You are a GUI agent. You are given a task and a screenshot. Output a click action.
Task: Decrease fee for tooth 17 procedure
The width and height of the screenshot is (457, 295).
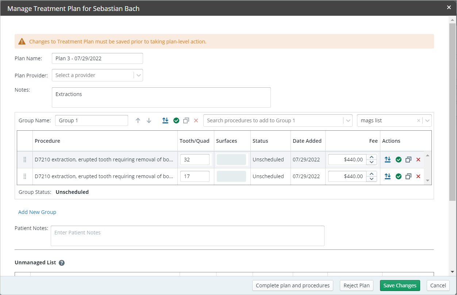(x=372, y=179)
